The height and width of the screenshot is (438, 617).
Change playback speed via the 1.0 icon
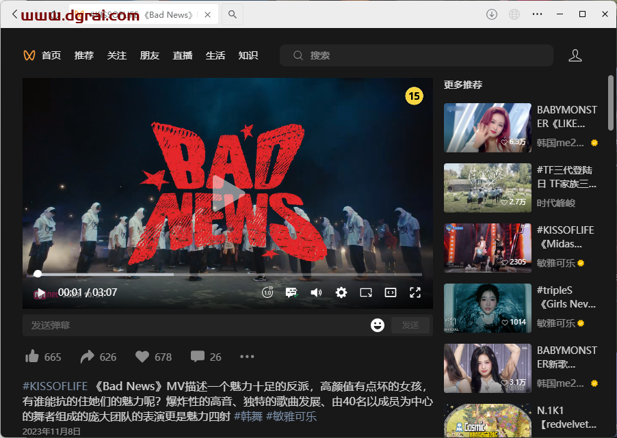click(x=267, y=292)
